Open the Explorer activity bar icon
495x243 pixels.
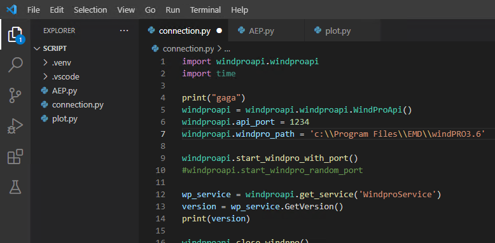click(x=15, y=34)
